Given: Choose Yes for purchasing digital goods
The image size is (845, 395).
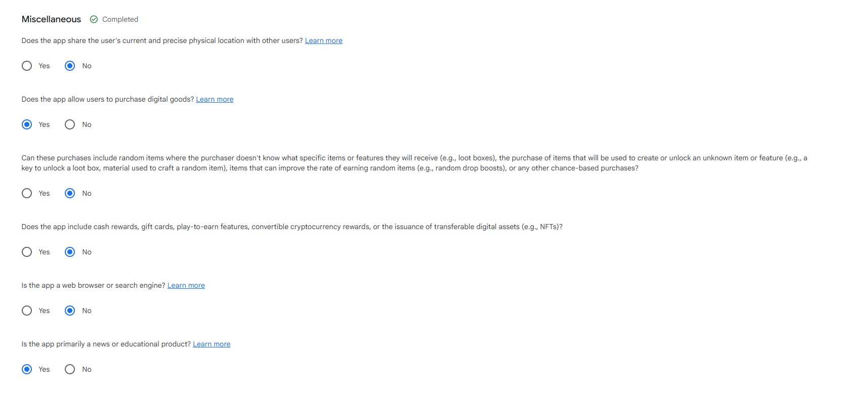Looking at the screenshot, I should 27,124.
